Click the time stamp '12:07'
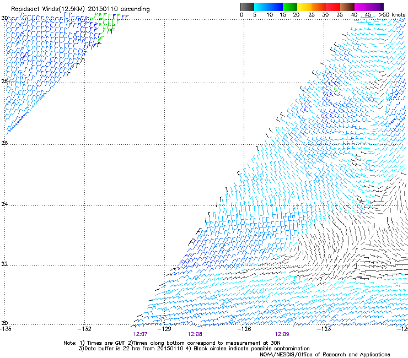 [140, 334]
